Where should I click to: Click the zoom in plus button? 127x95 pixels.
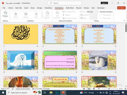117,89
